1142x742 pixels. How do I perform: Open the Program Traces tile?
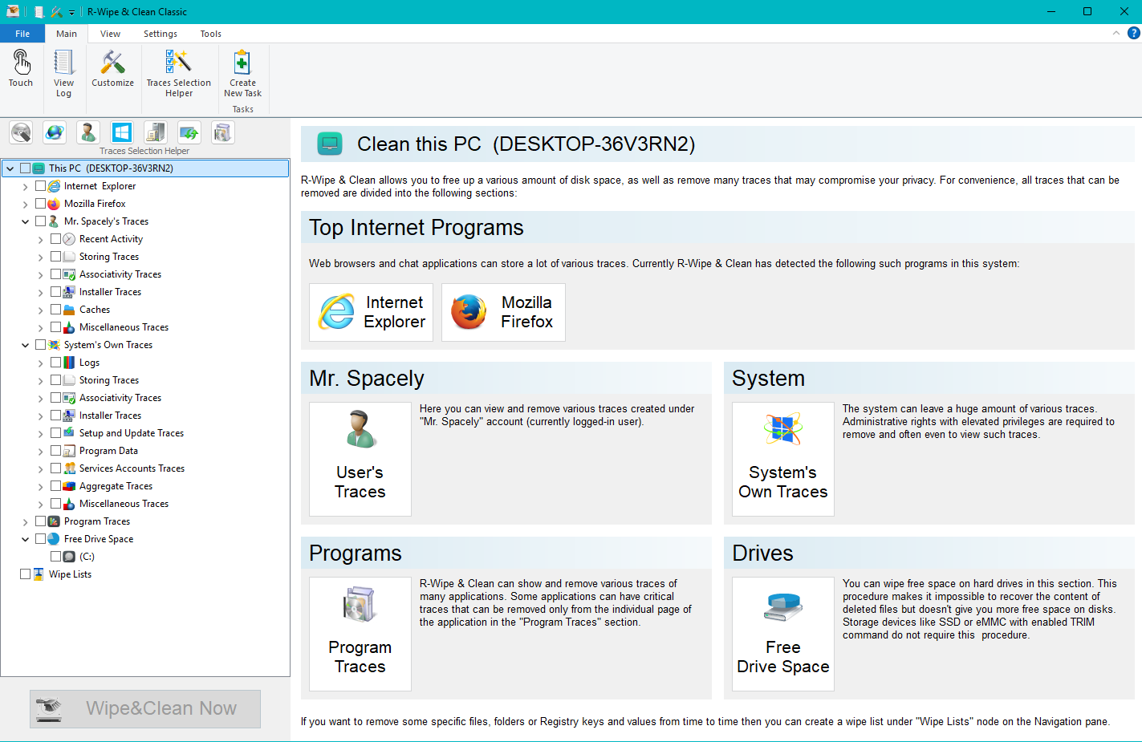pyautogui.click(x=360, y=634)
